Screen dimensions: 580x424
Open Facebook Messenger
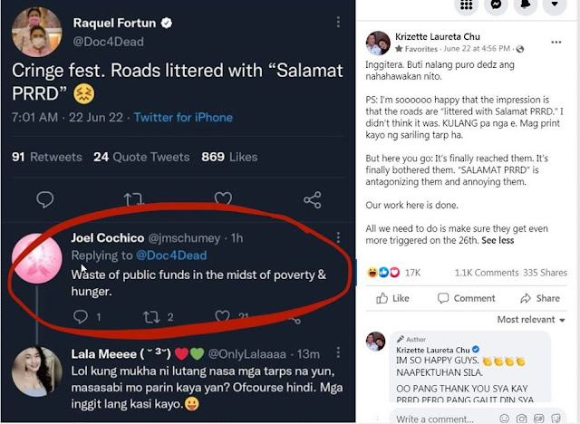pos(496,5)
